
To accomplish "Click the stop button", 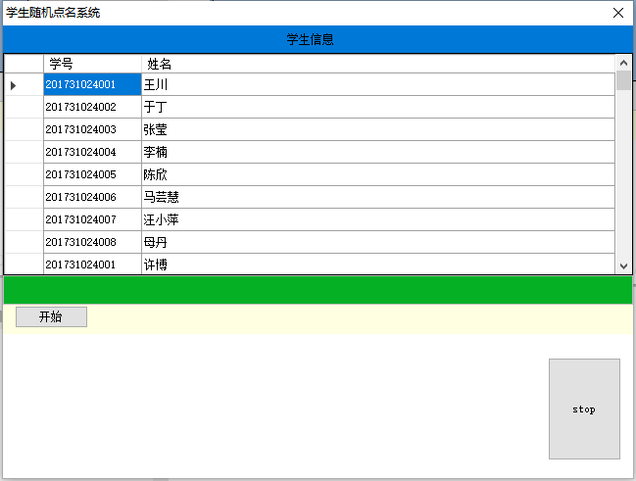I will pyautogui.click(x=584, y=409).
